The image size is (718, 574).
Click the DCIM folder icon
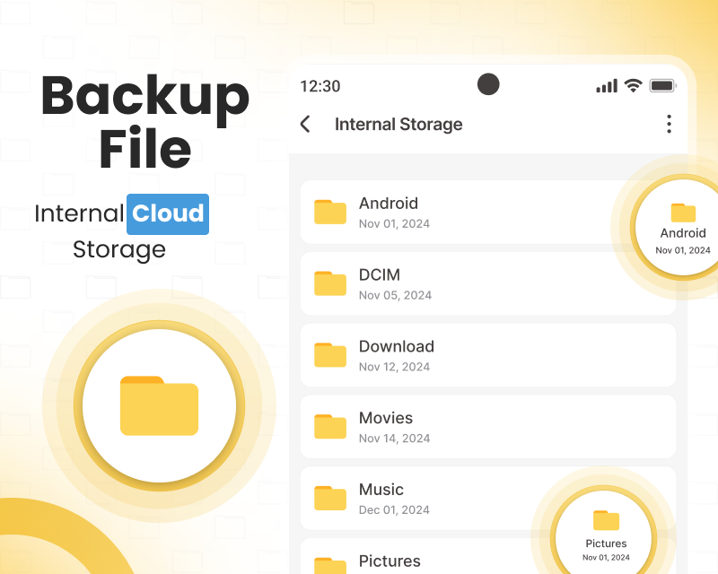tap(329, 283)
